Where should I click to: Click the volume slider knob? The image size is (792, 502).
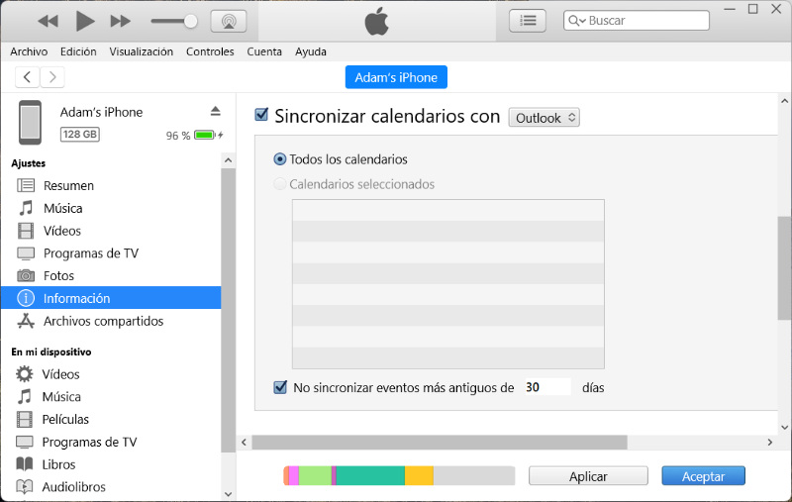click(x=190, y=21)
